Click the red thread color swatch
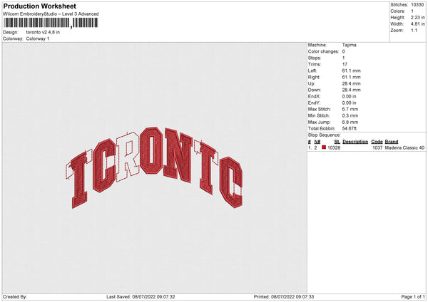428x302 pixels. point(324,147)
